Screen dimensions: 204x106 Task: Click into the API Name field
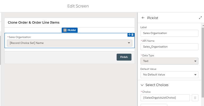click(x=169, y=47)
